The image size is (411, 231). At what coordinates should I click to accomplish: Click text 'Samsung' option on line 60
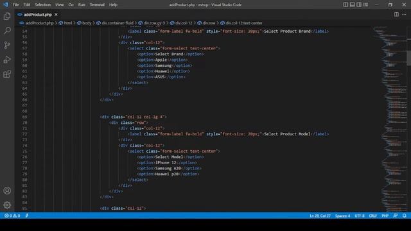[x=163, y=65]
